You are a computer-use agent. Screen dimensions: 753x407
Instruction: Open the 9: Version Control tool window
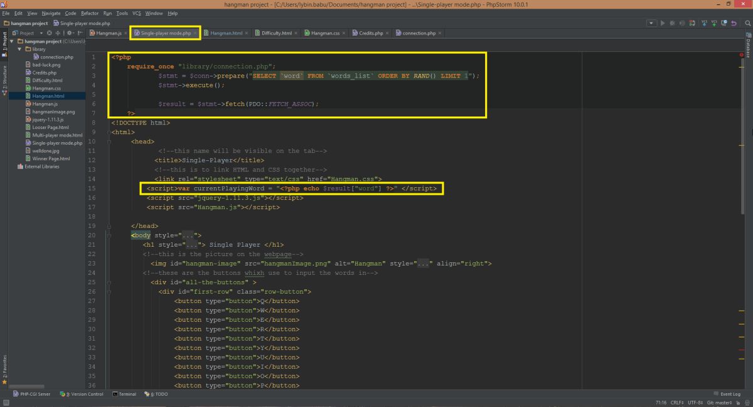pos(82,394)
